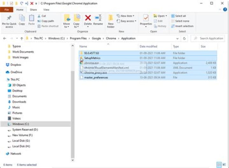The height and width of the screenshot is (168, 229).
Task: Switch to the Share tab
Action: (33, 10)
